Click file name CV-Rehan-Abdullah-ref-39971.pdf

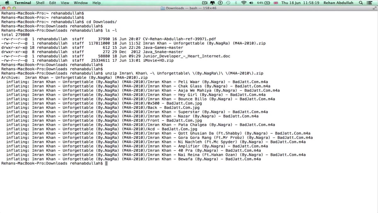[179, 39]
